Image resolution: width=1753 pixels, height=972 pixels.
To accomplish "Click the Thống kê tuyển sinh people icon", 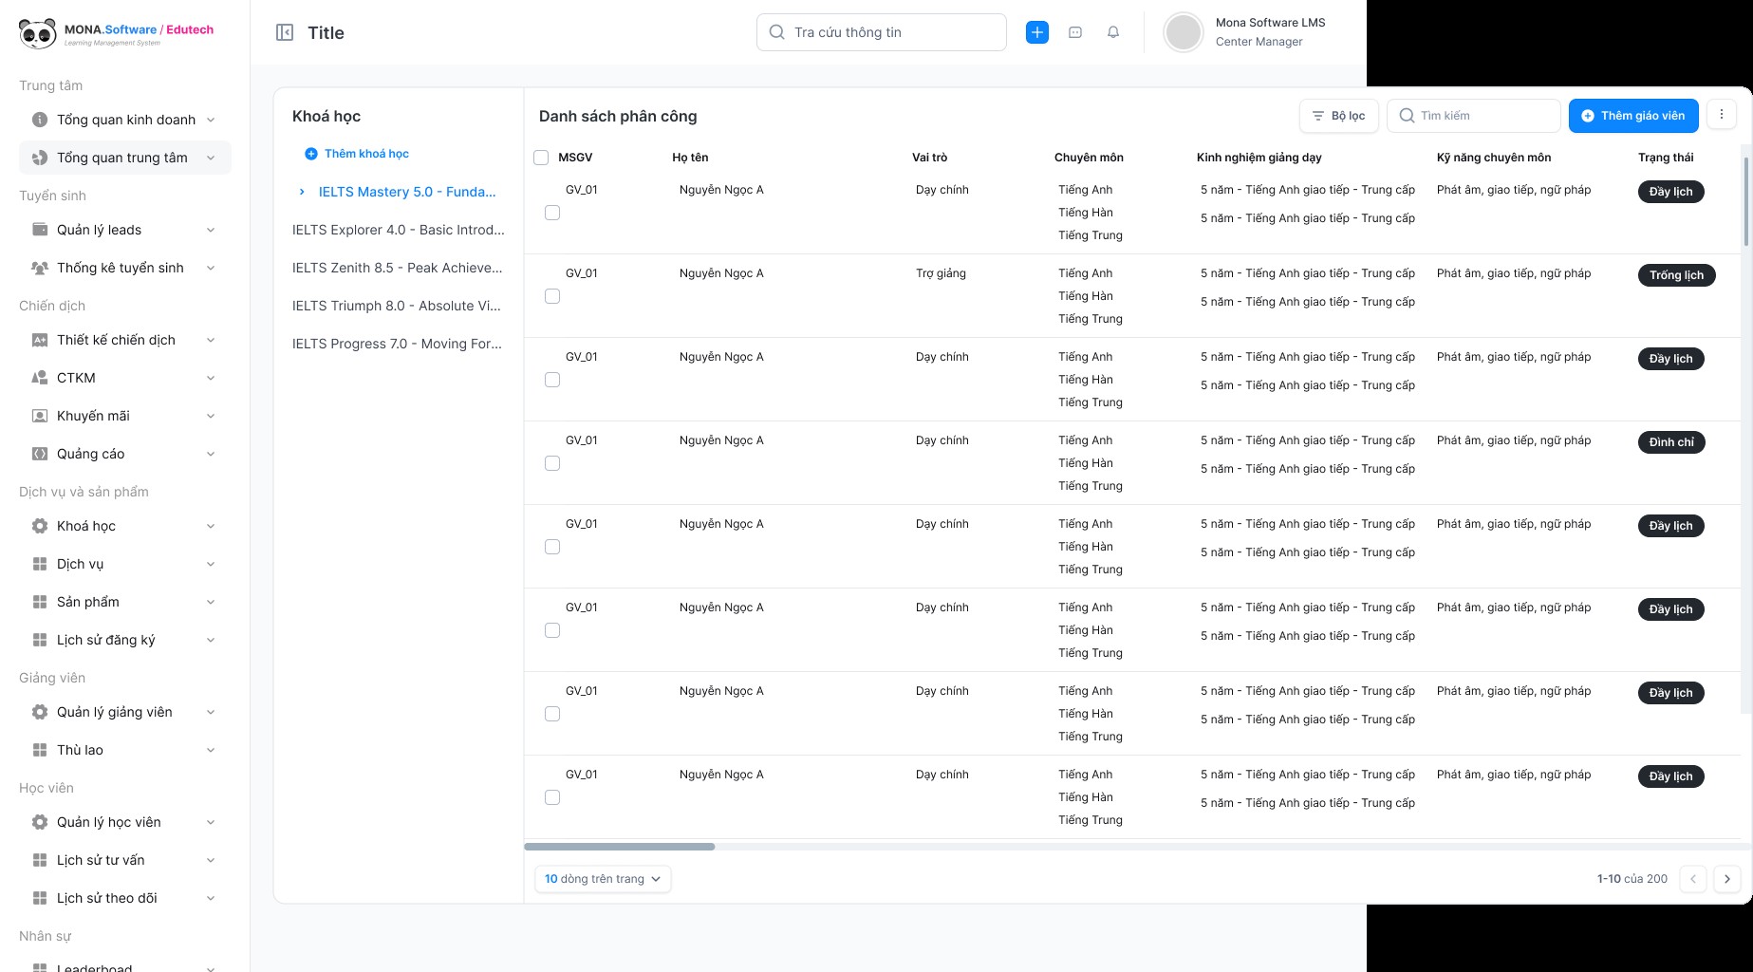I will pos(40,268).
